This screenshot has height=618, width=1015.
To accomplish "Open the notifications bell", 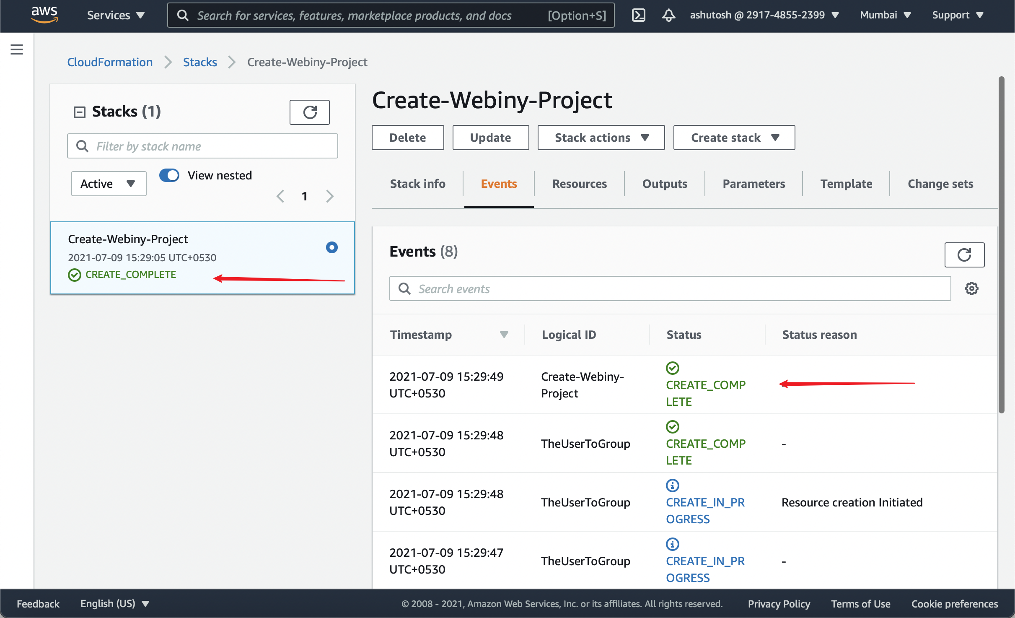I will 668,16.
